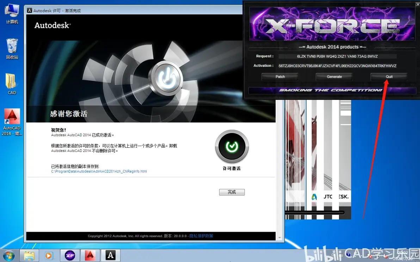Click the Patch button in X-Force
Viewport: 420px width, 262px height.
280,77
